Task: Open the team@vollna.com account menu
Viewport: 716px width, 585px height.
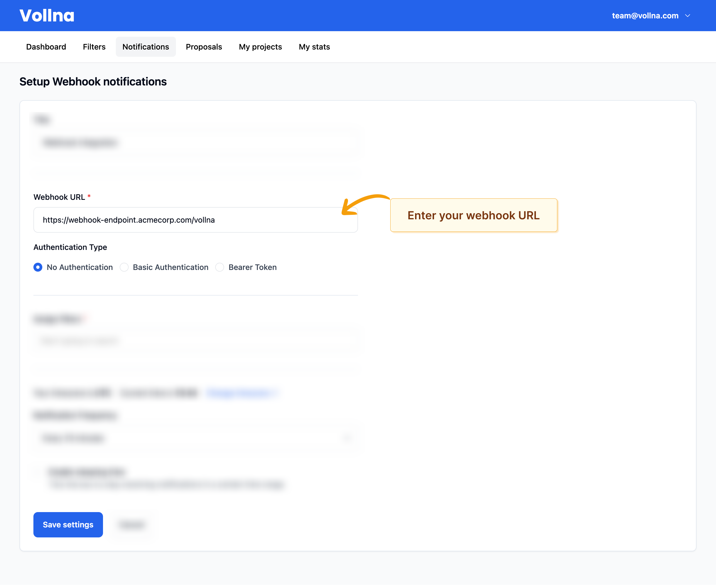Action: (645, 16)
